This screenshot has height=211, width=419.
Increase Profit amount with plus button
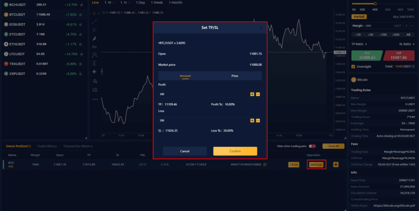(252, 94)
